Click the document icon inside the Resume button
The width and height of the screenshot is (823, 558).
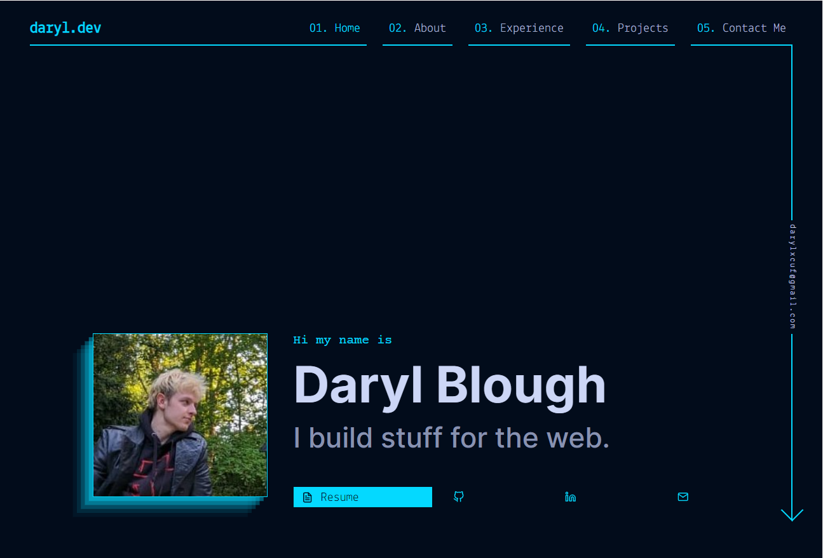point(307,497)
